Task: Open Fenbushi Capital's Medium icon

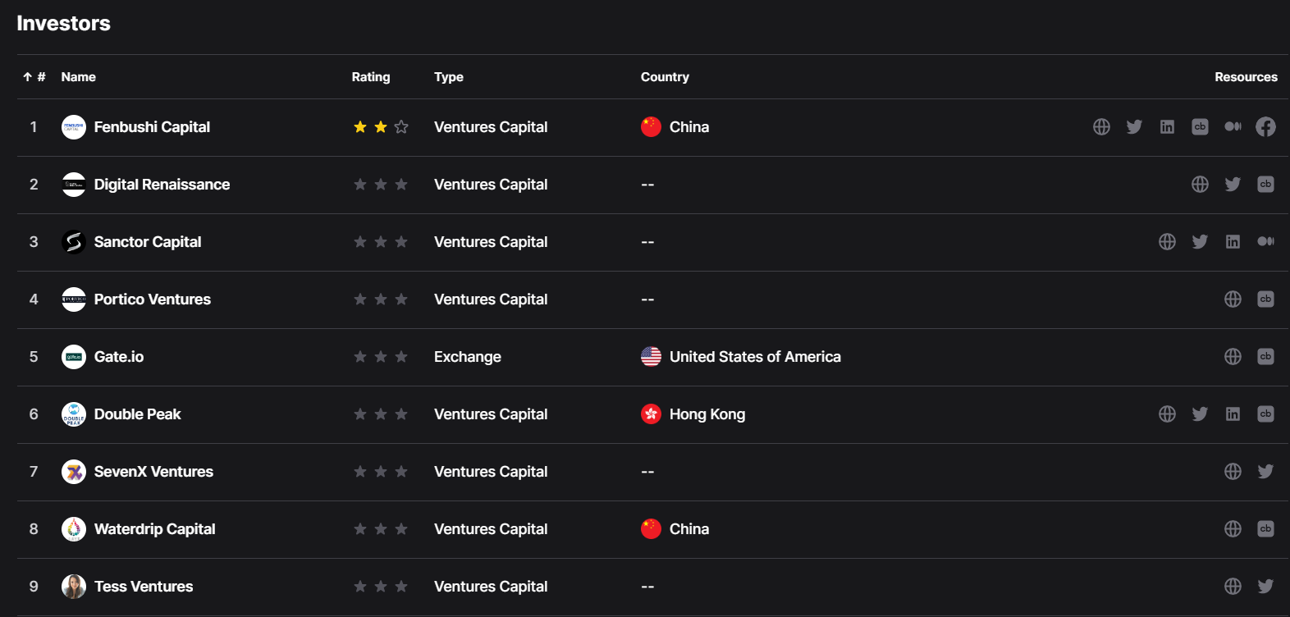Action: pos(1233,127)
